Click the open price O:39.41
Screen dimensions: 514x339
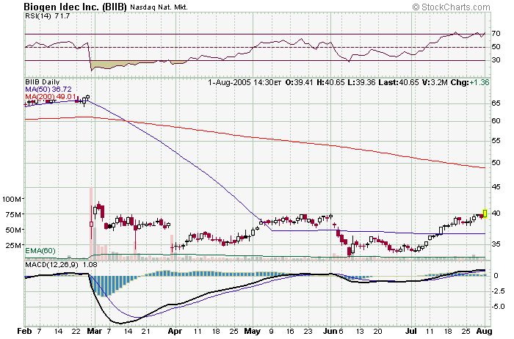click(x=300, y=82)
